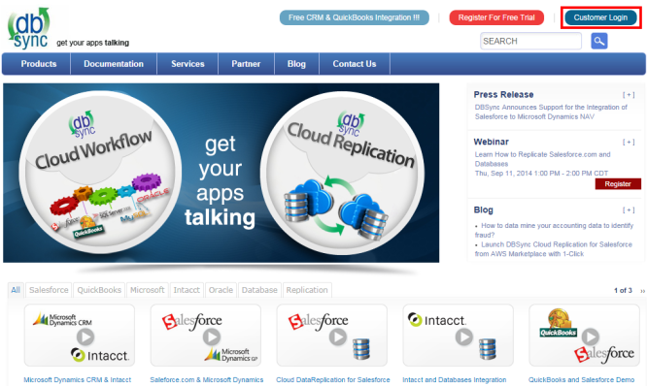
Task: Select the Intacct filter tab
Action: pos(187,290)
